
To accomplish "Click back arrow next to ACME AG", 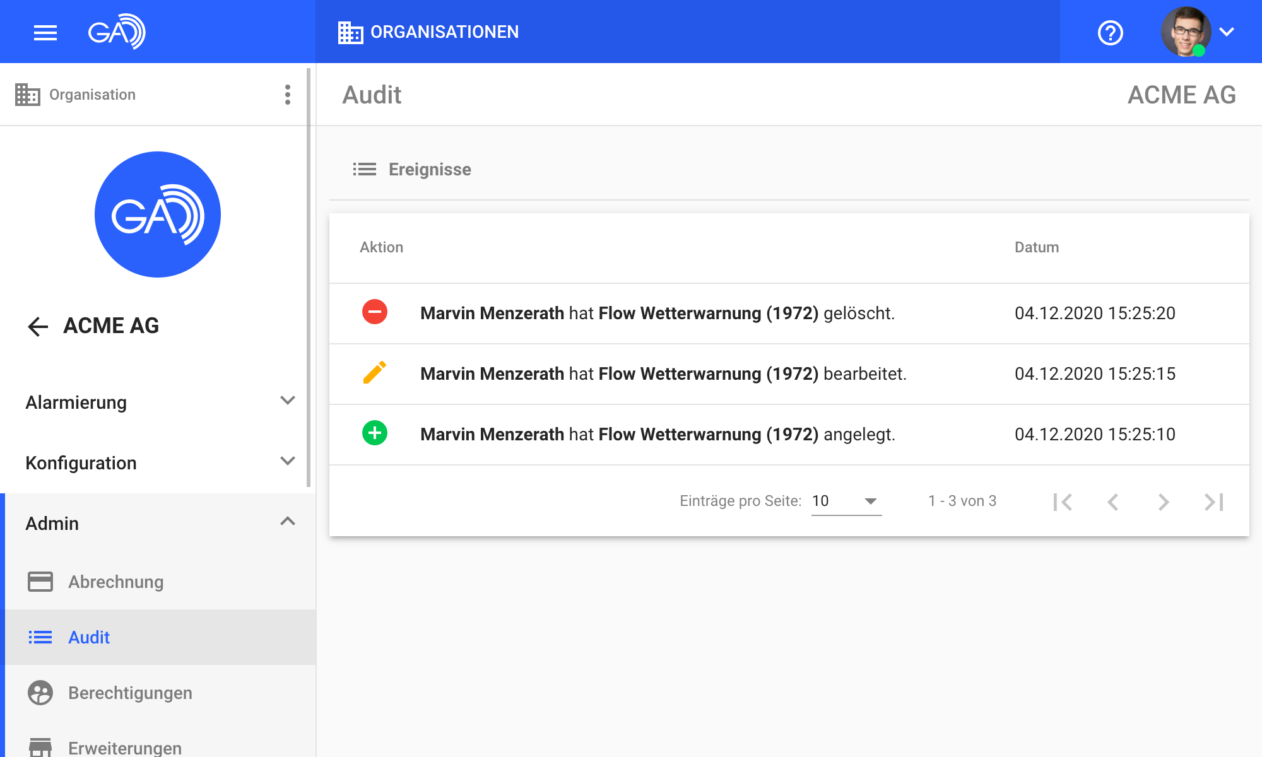I will pos(38,326).
